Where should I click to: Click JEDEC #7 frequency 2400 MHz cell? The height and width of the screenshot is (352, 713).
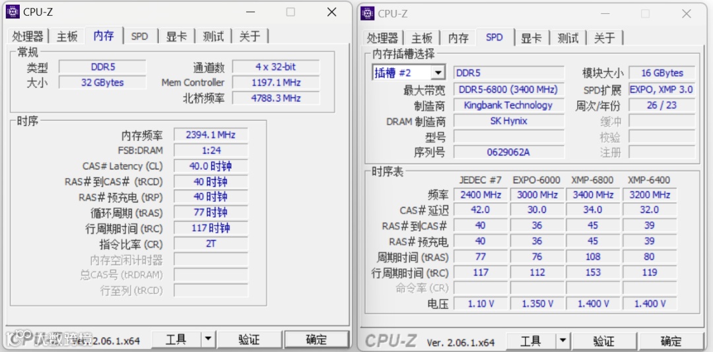point(480,195)
